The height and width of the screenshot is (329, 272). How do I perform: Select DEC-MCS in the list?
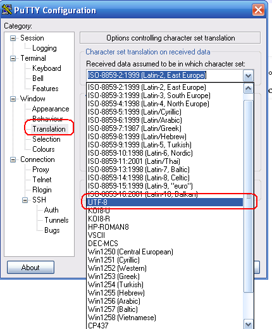[x=165, y=244]
